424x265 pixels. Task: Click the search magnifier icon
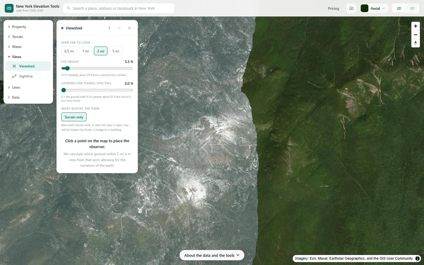tap(68, 8)
